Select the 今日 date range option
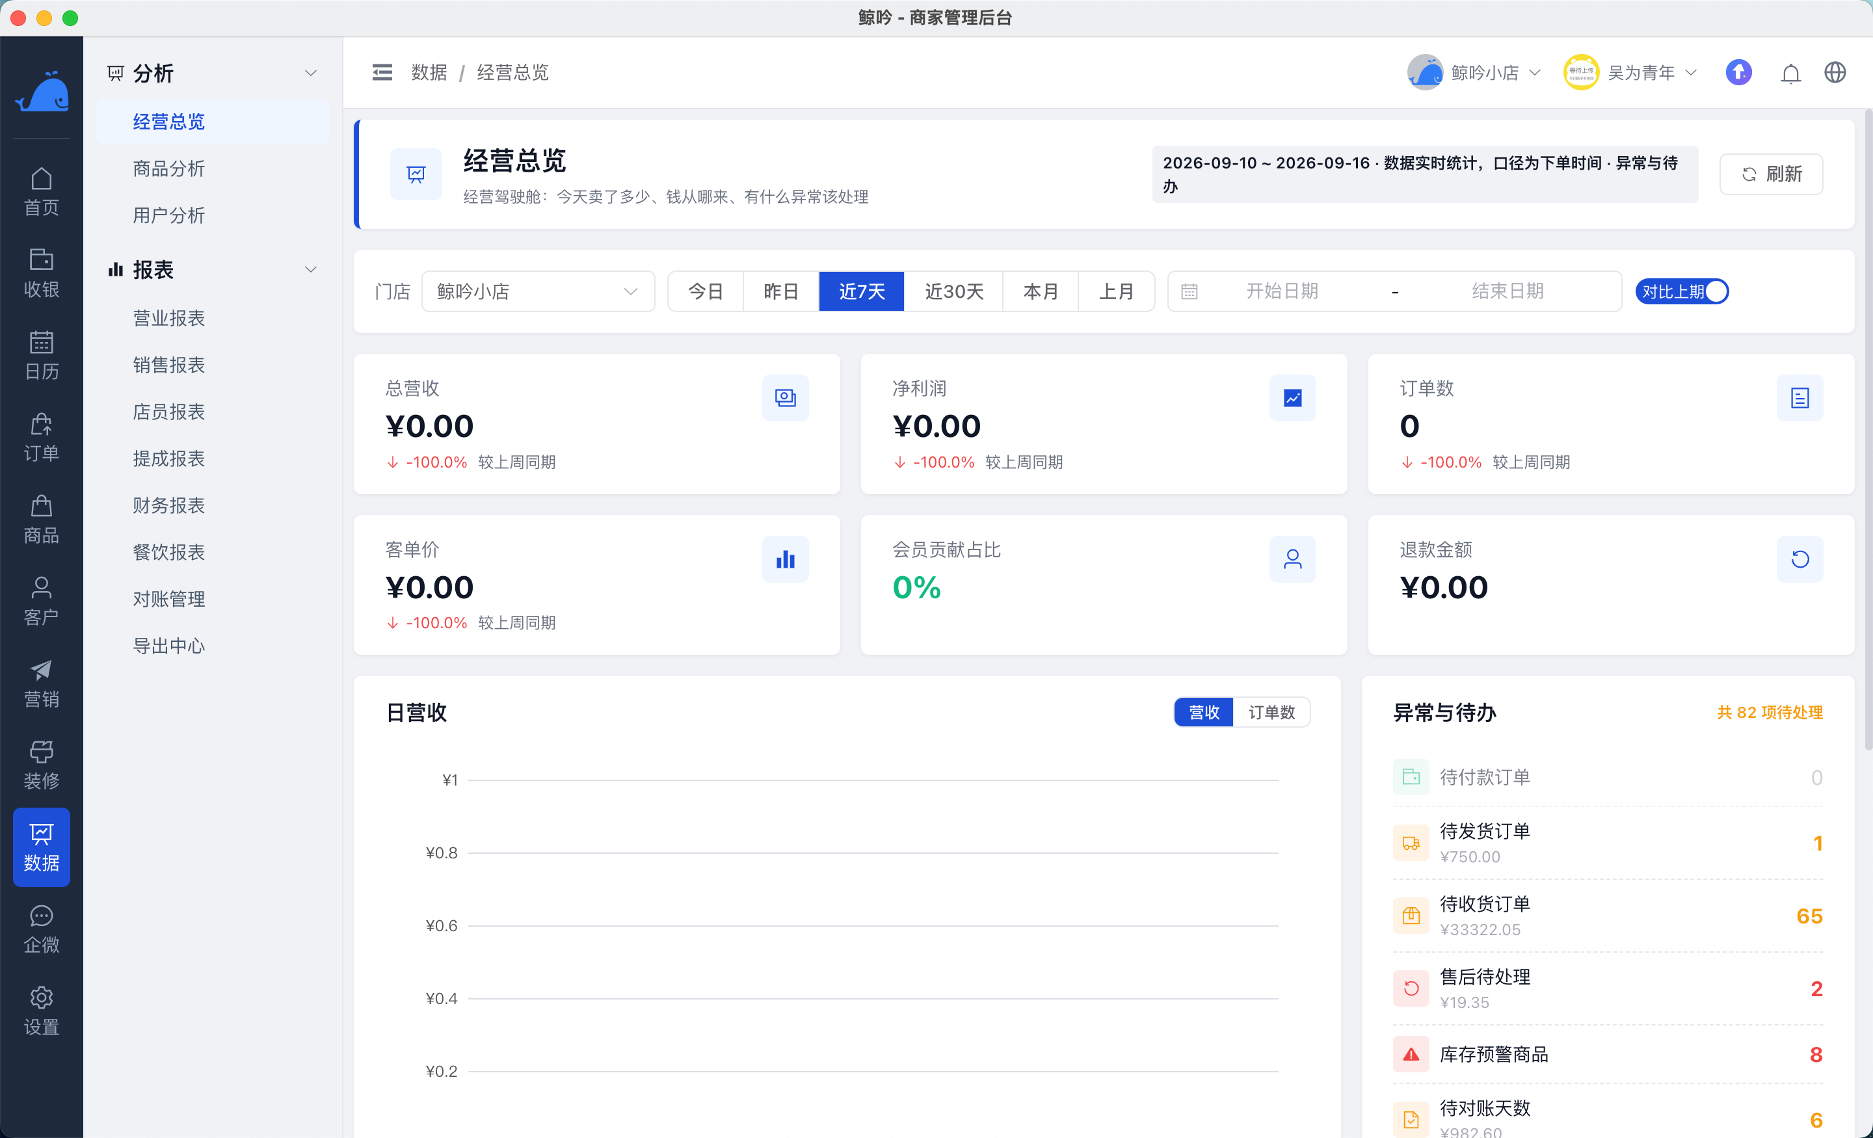The height and width of the screenshot is (1138, 1873). [706, 291]
